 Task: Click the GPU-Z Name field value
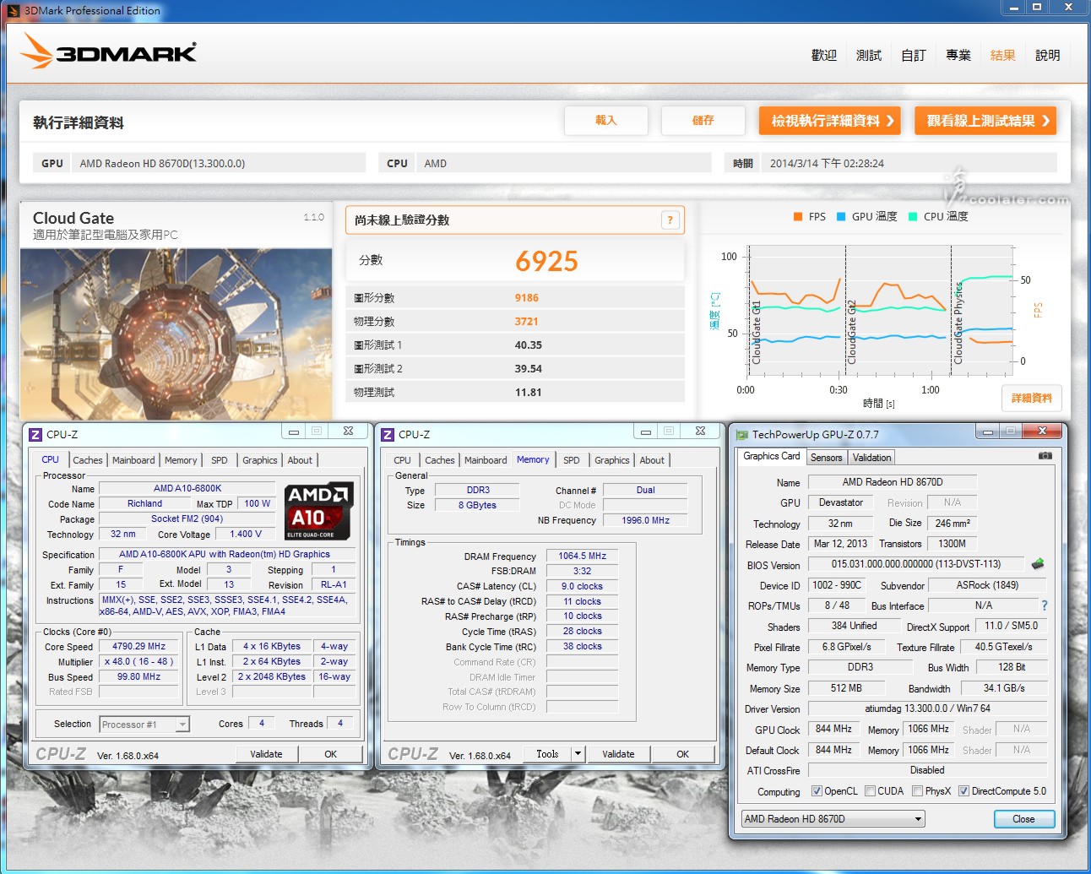tap(893, 482)
